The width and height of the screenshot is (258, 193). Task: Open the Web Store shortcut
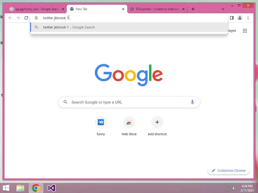coord(129,126)
